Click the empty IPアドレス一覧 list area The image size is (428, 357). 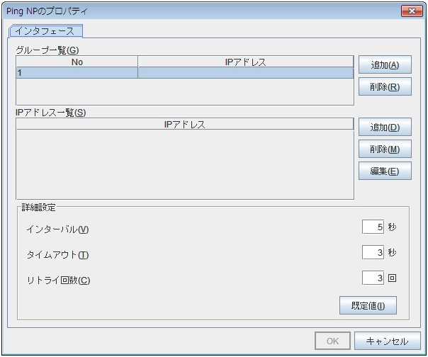tap(184, 164)
